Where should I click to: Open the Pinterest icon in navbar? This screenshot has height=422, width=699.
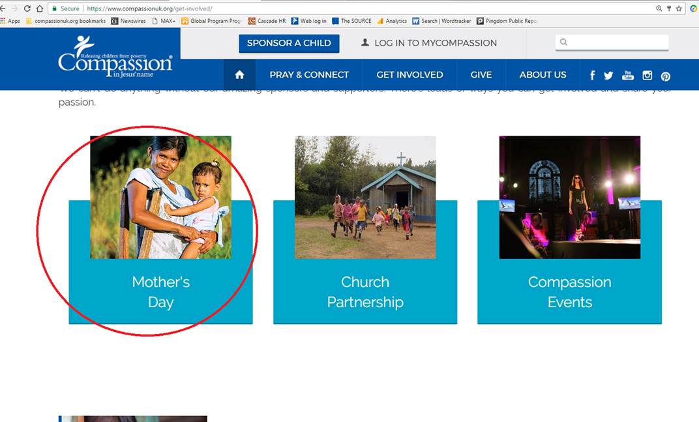[666, 76]
